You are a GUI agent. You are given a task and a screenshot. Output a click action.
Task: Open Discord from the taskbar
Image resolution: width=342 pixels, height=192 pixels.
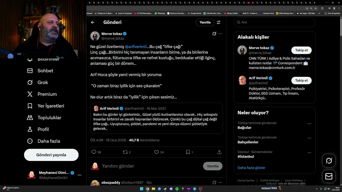(171, 189)
